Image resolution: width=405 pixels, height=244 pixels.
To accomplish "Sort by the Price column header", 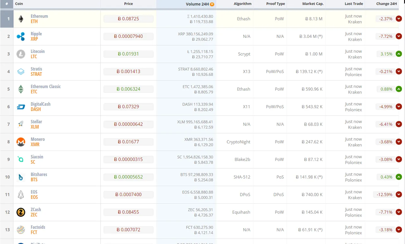I will (128, 4).
